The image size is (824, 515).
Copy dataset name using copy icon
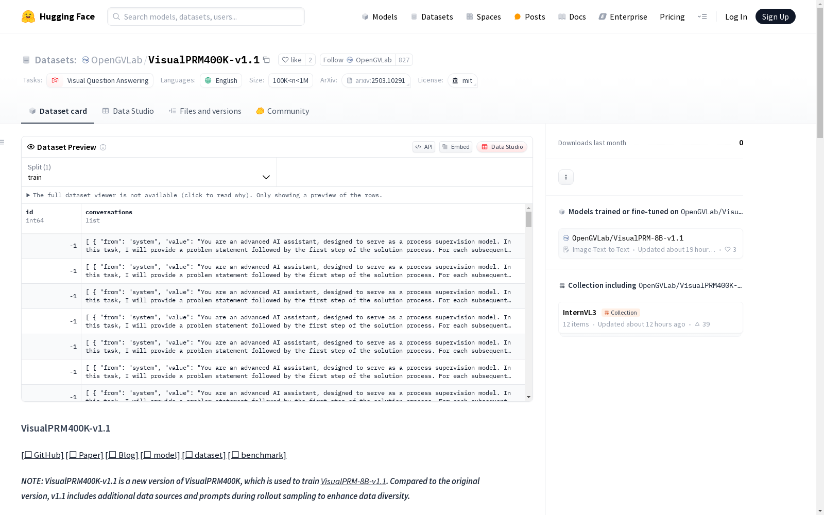(x=266, y=60)
